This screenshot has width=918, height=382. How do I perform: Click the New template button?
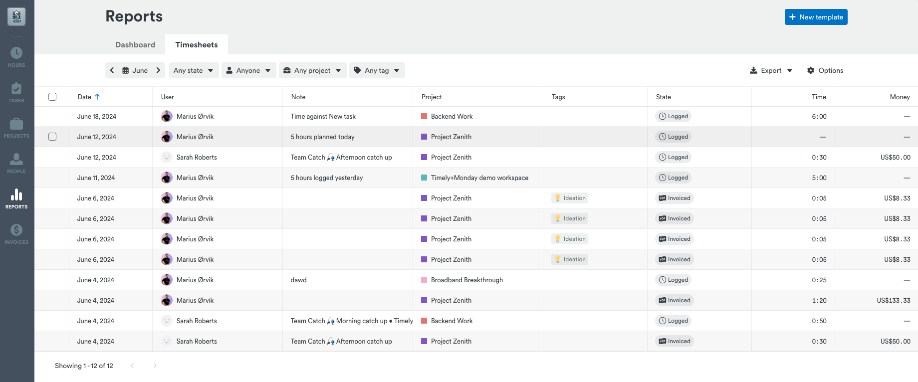point(816,17)
